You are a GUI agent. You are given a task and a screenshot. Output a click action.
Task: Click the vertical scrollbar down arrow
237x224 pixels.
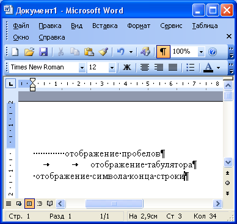pyautogui.click(x=228, y=162)
